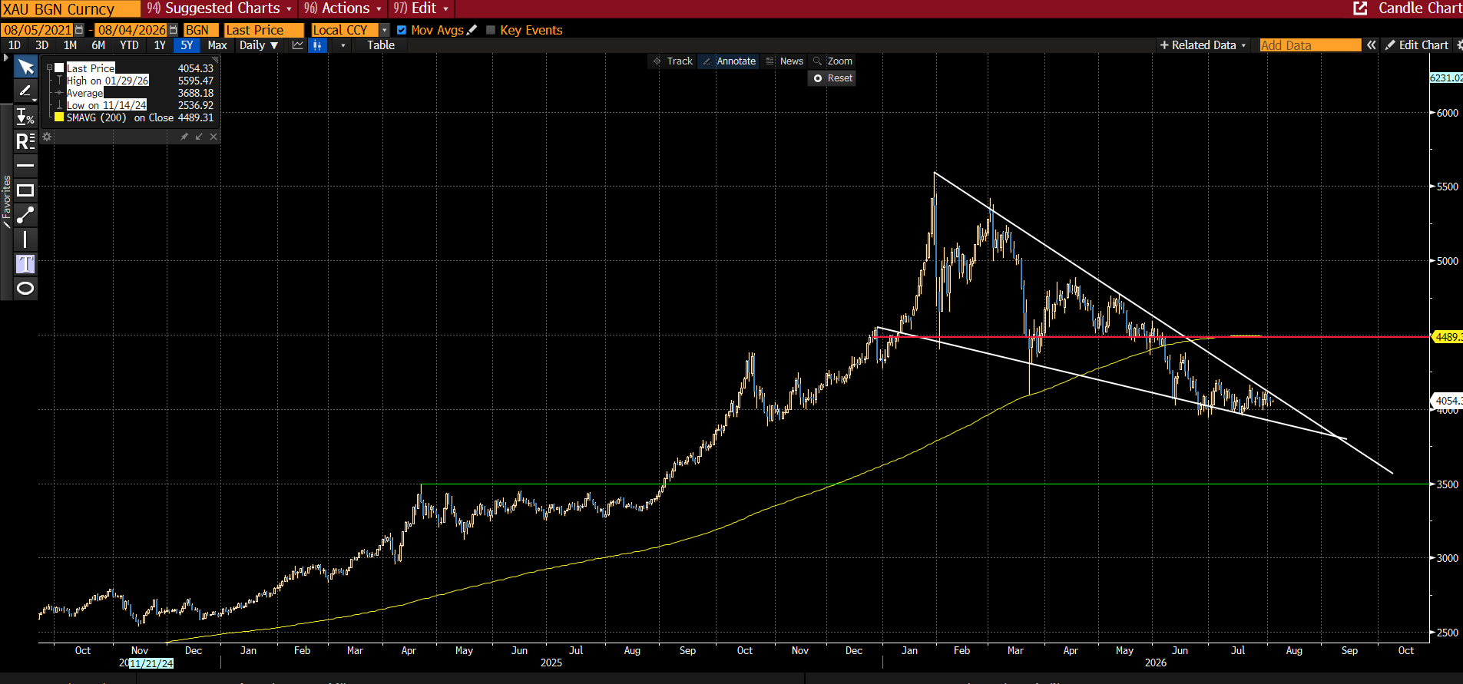Select the 1D time range
This screenshot has width=1463, height=684.
[14, 45]
